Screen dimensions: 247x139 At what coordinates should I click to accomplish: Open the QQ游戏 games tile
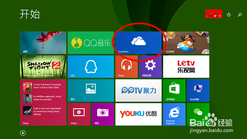186,43
